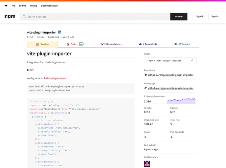Open Documentation in the top menu
Viewport: 226px width, 168px height.
[x=49, y=6]
